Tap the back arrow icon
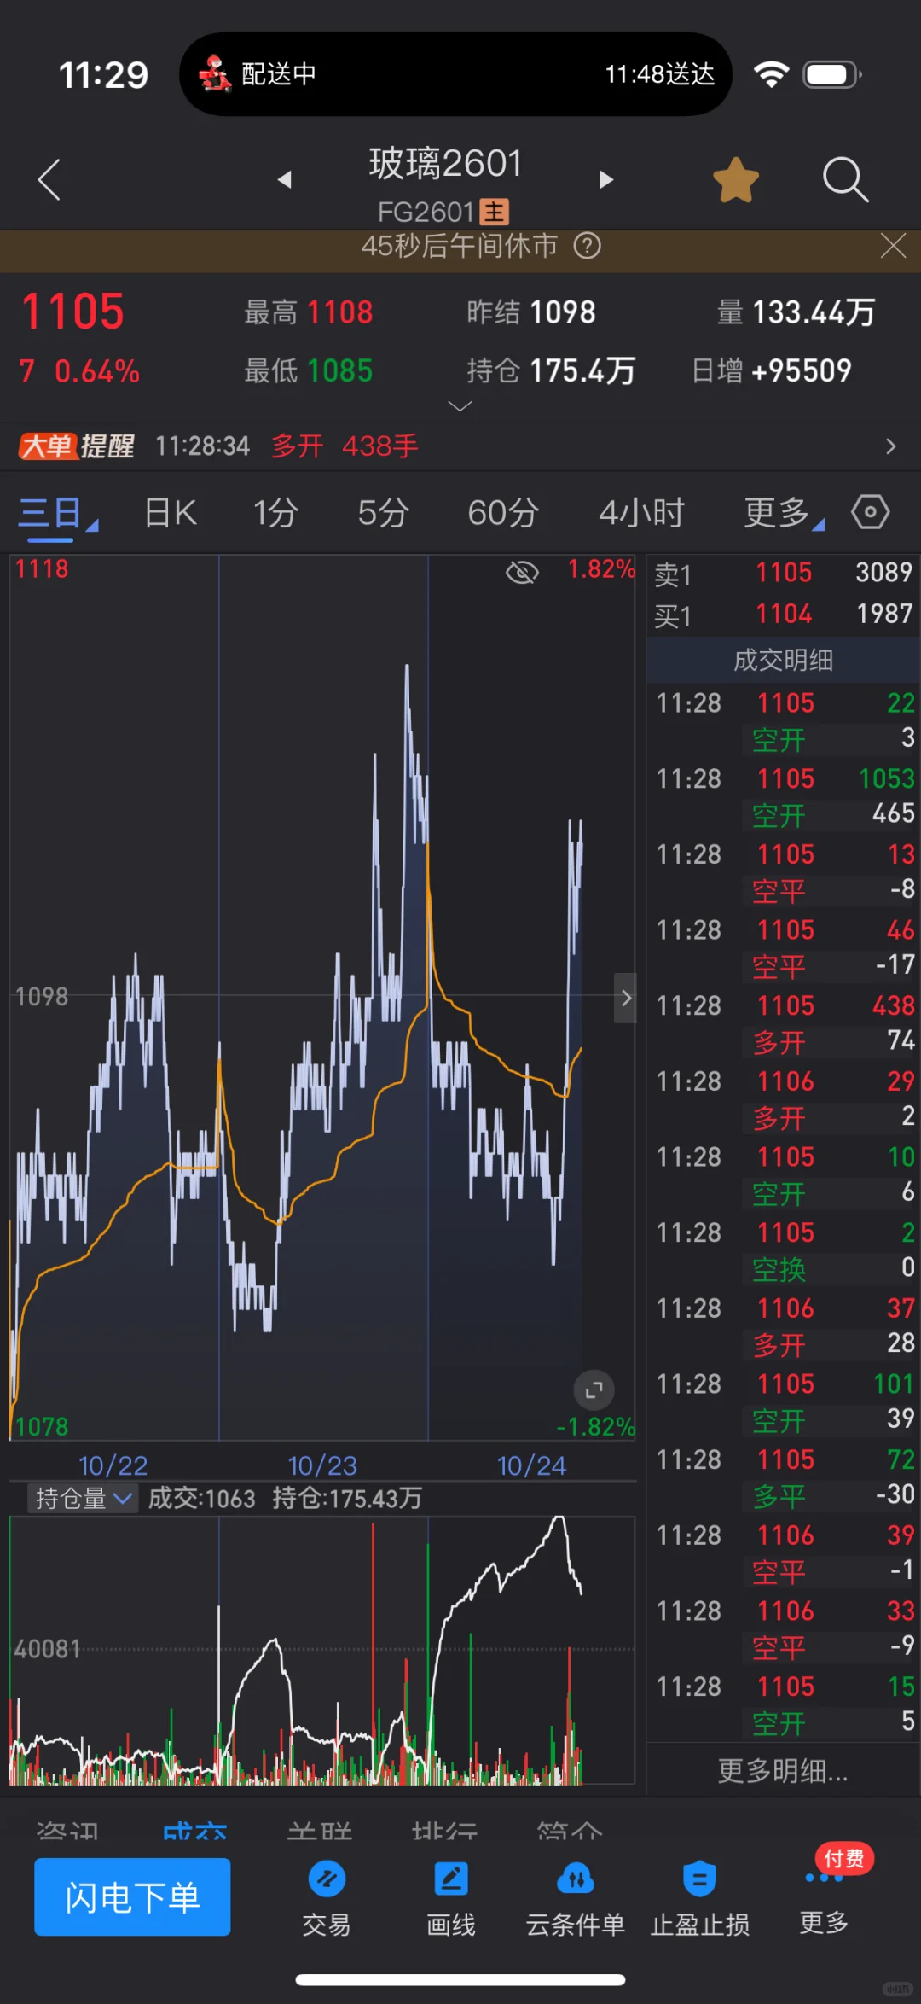Image resolution: width=921 pixels, height=2004 pixels. click(49, 179)
